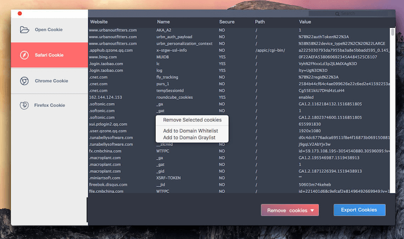This screenshot has width=404, height=239.
Task: Click the Remove cookies button
Action: [x=290, y=210]
